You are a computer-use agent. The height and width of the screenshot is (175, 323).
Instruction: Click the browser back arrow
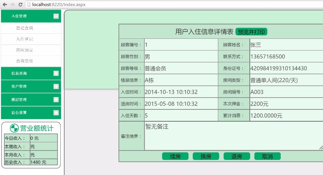[x=5, y=5]
